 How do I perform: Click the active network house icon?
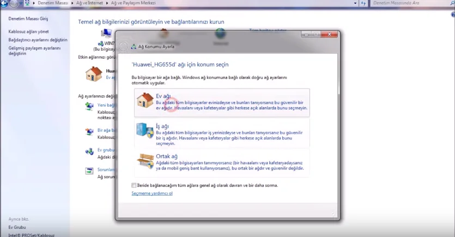point(94,74)
